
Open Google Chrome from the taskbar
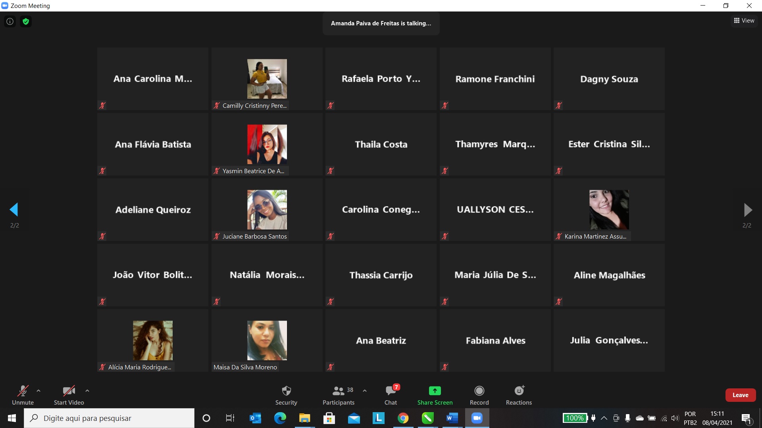pos(403,418)
